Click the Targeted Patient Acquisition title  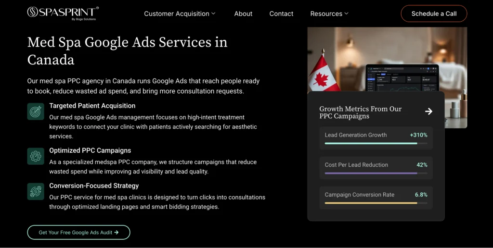[x=92, y=106]
